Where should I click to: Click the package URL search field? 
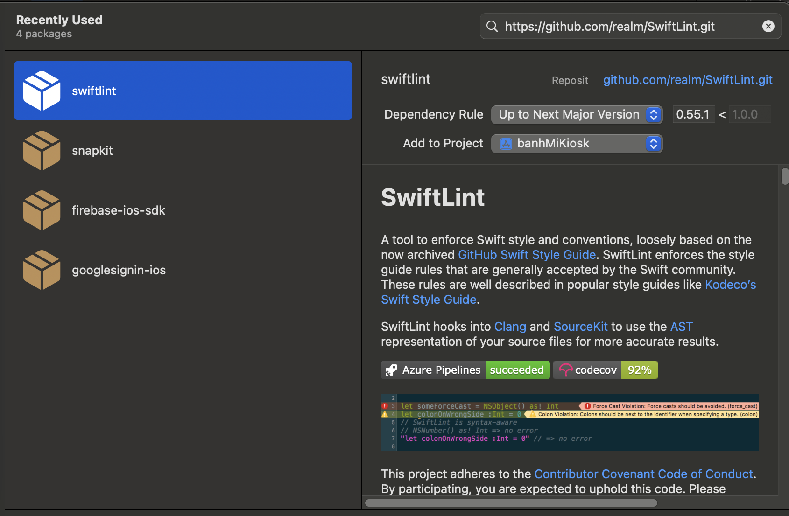(x=630, y=26)
